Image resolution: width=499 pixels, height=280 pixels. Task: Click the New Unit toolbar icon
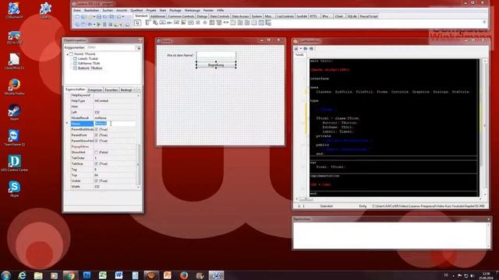point(77,16)
